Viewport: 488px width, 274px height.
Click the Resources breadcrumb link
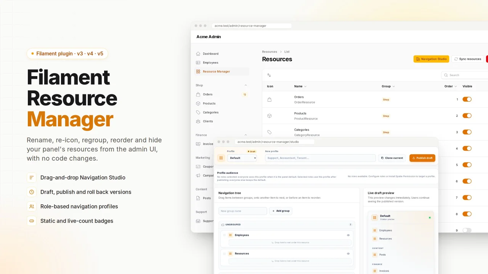click(270, 52)
